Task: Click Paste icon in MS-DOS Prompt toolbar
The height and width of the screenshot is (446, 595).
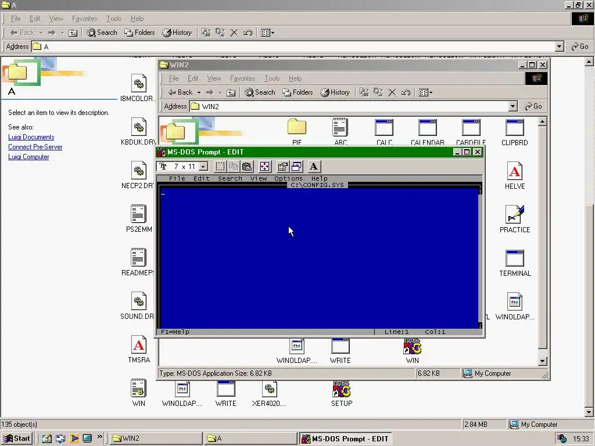Action: click(x=248, y=167)
